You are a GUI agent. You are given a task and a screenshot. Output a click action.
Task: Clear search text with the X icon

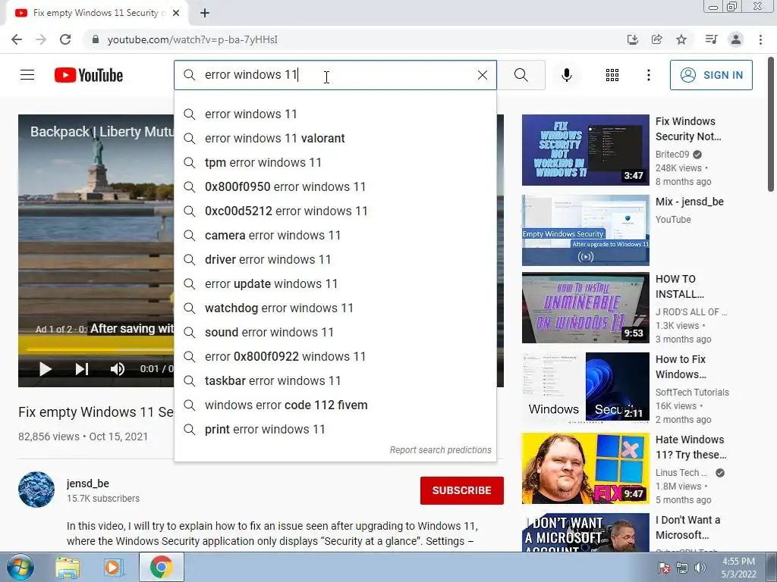[x=482, y=75]
